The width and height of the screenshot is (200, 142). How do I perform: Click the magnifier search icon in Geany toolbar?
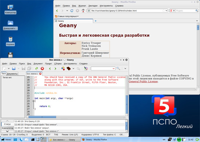(x=118, y=69)
